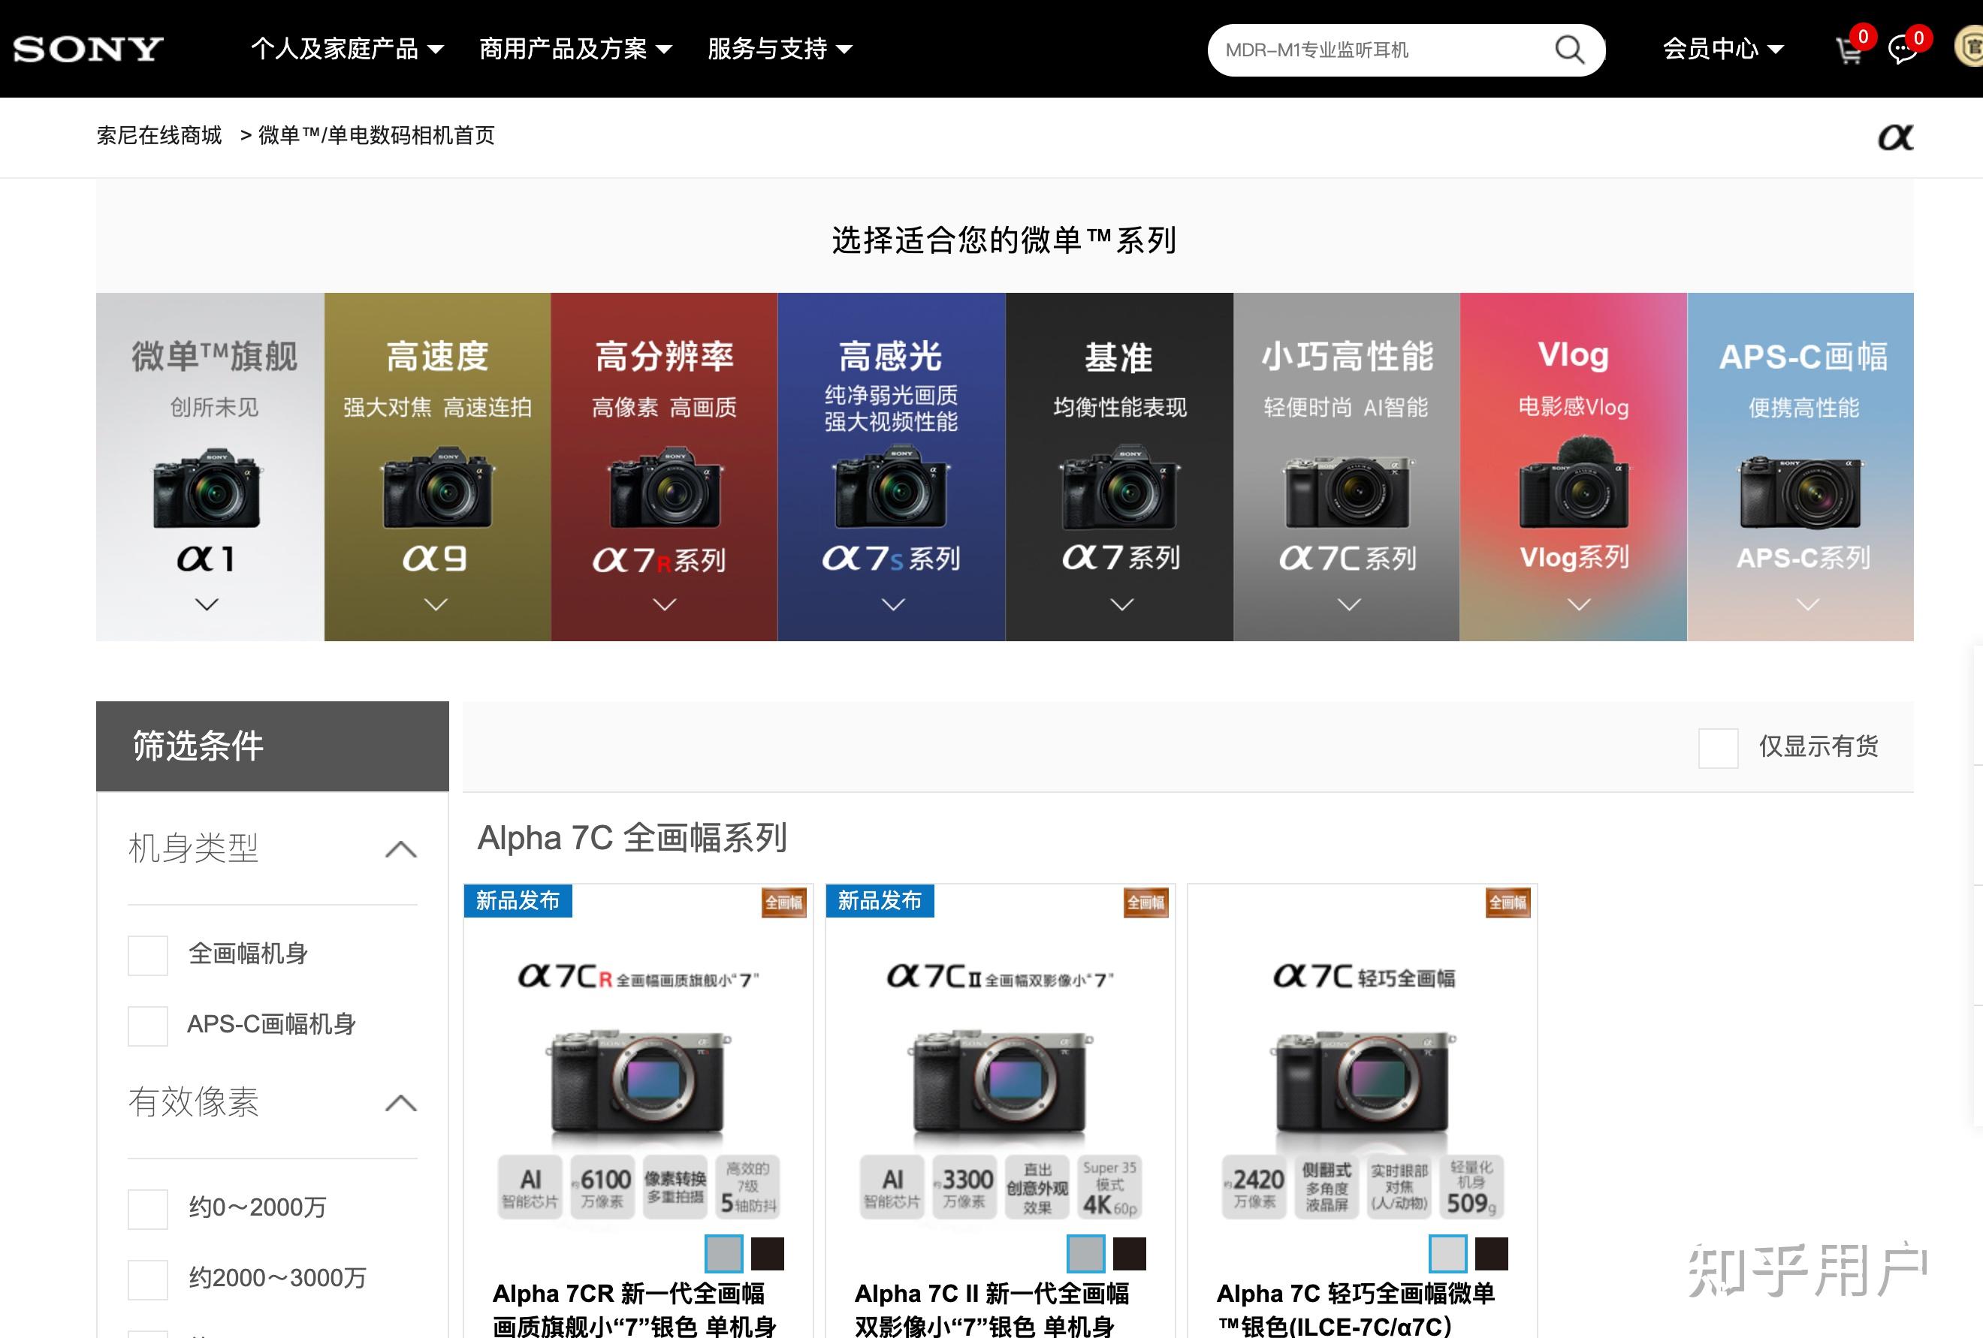Click the 像素转换多重拍摄 spec icon

[675, 1187]
